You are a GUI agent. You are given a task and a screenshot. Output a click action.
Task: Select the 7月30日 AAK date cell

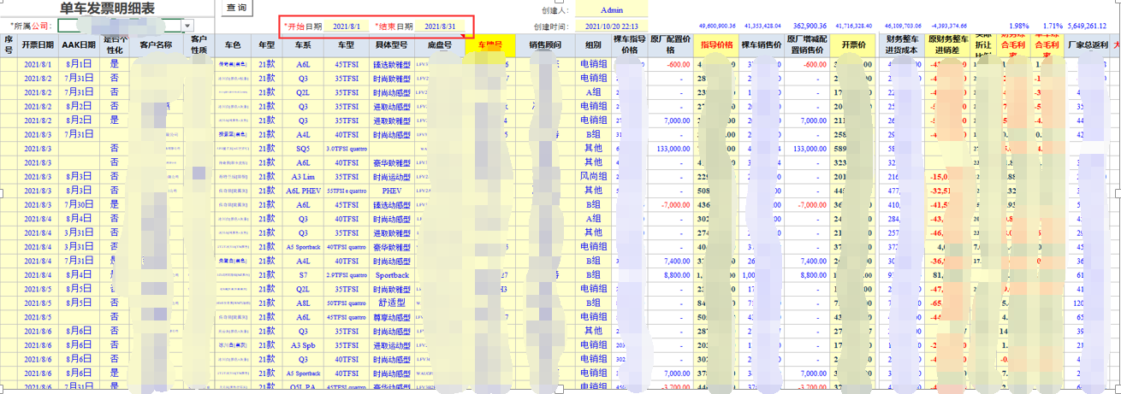tap(78, 204)
